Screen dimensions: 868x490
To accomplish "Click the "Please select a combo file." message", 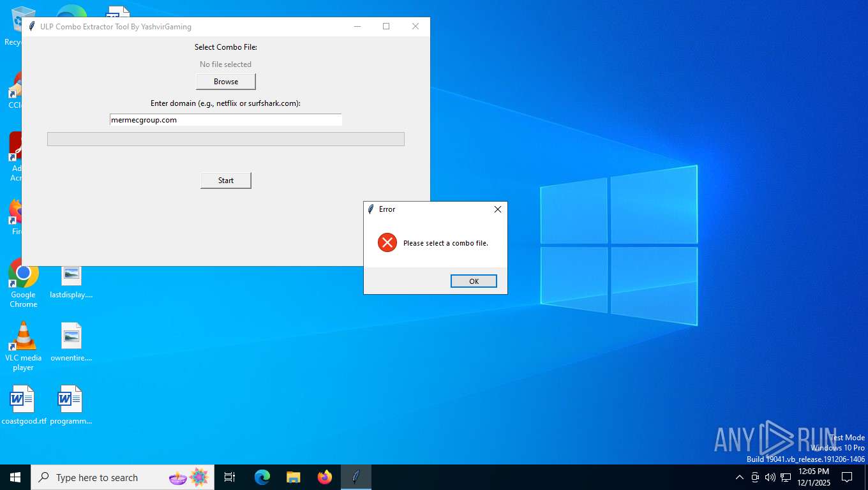I will (445, 243).
